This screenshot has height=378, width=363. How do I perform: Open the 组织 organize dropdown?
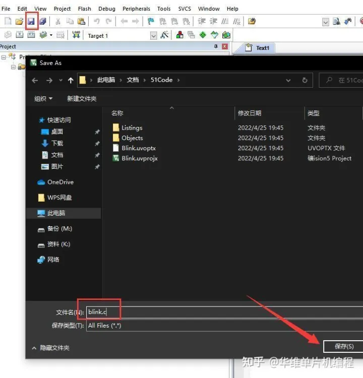[43, 99]
